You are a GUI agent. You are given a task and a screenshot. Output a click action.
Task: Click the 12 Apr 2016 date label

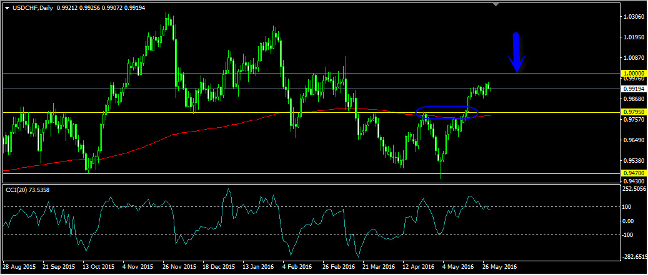point(419,267)
